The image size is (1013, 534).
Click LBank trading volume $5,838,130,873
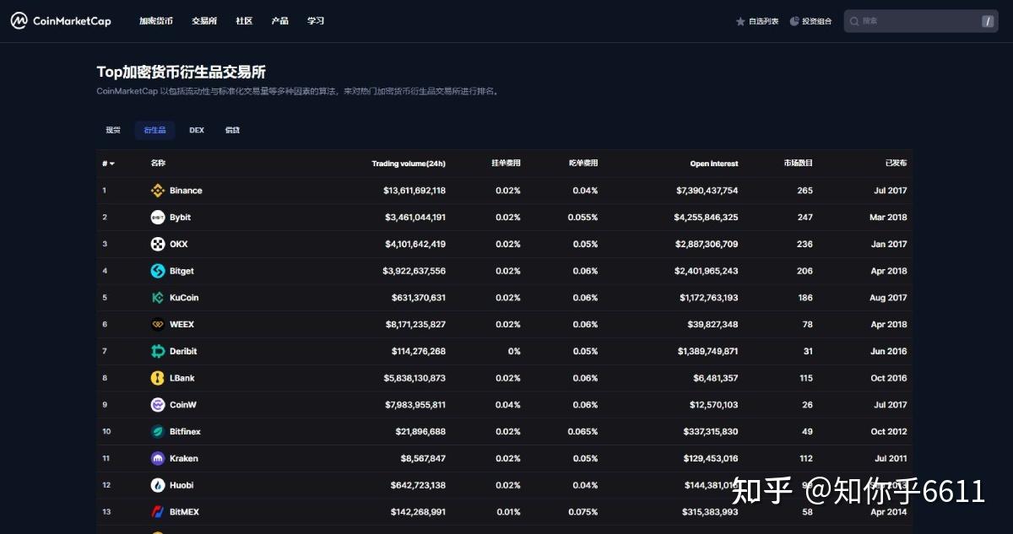pyautogui.click(x=415, y=378)
